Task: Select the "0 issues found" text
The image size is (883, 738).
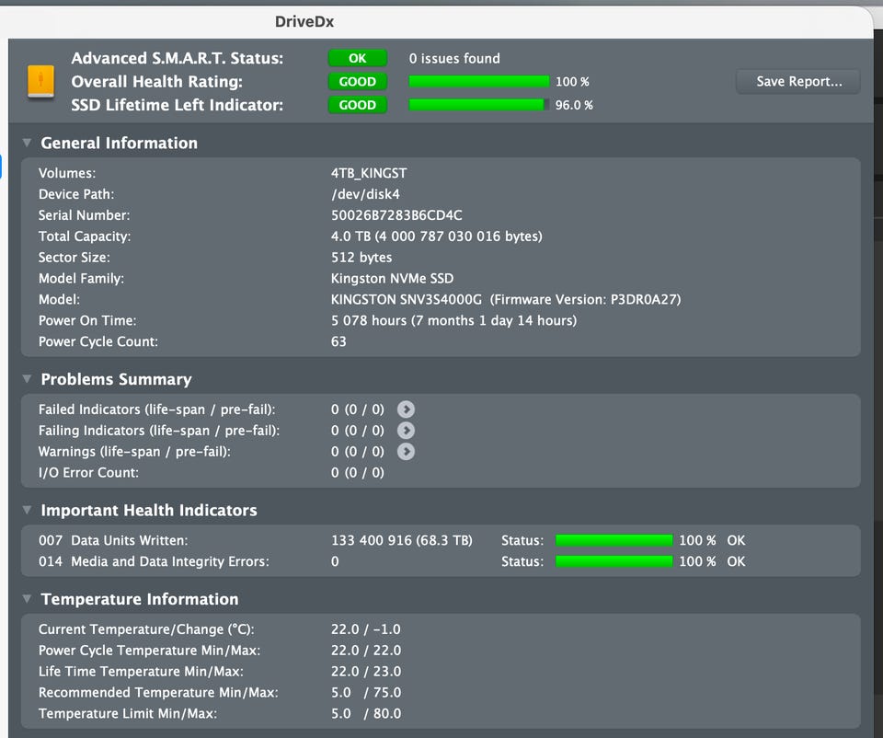Action: pyautogui.click(x=454, y=59)
